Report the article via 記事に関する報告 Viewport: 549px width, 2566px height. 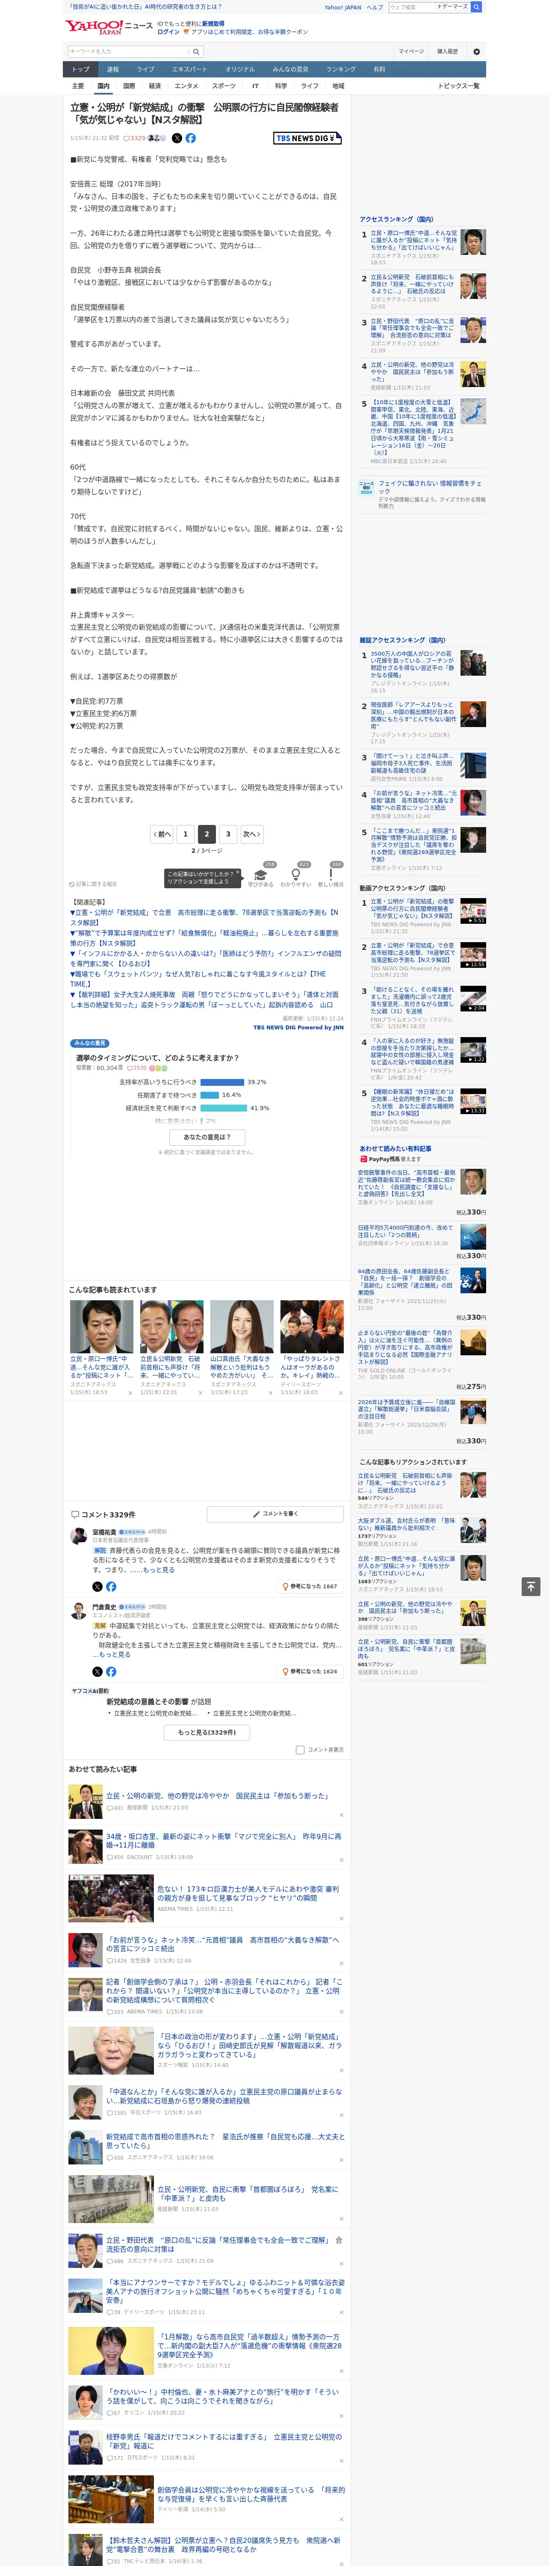[94, 884]
